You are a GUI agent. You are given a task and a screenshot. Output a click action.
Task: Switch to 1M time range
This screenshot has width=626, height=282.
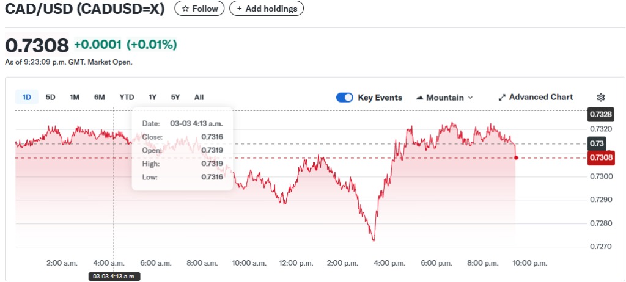[x=75, y=97]
